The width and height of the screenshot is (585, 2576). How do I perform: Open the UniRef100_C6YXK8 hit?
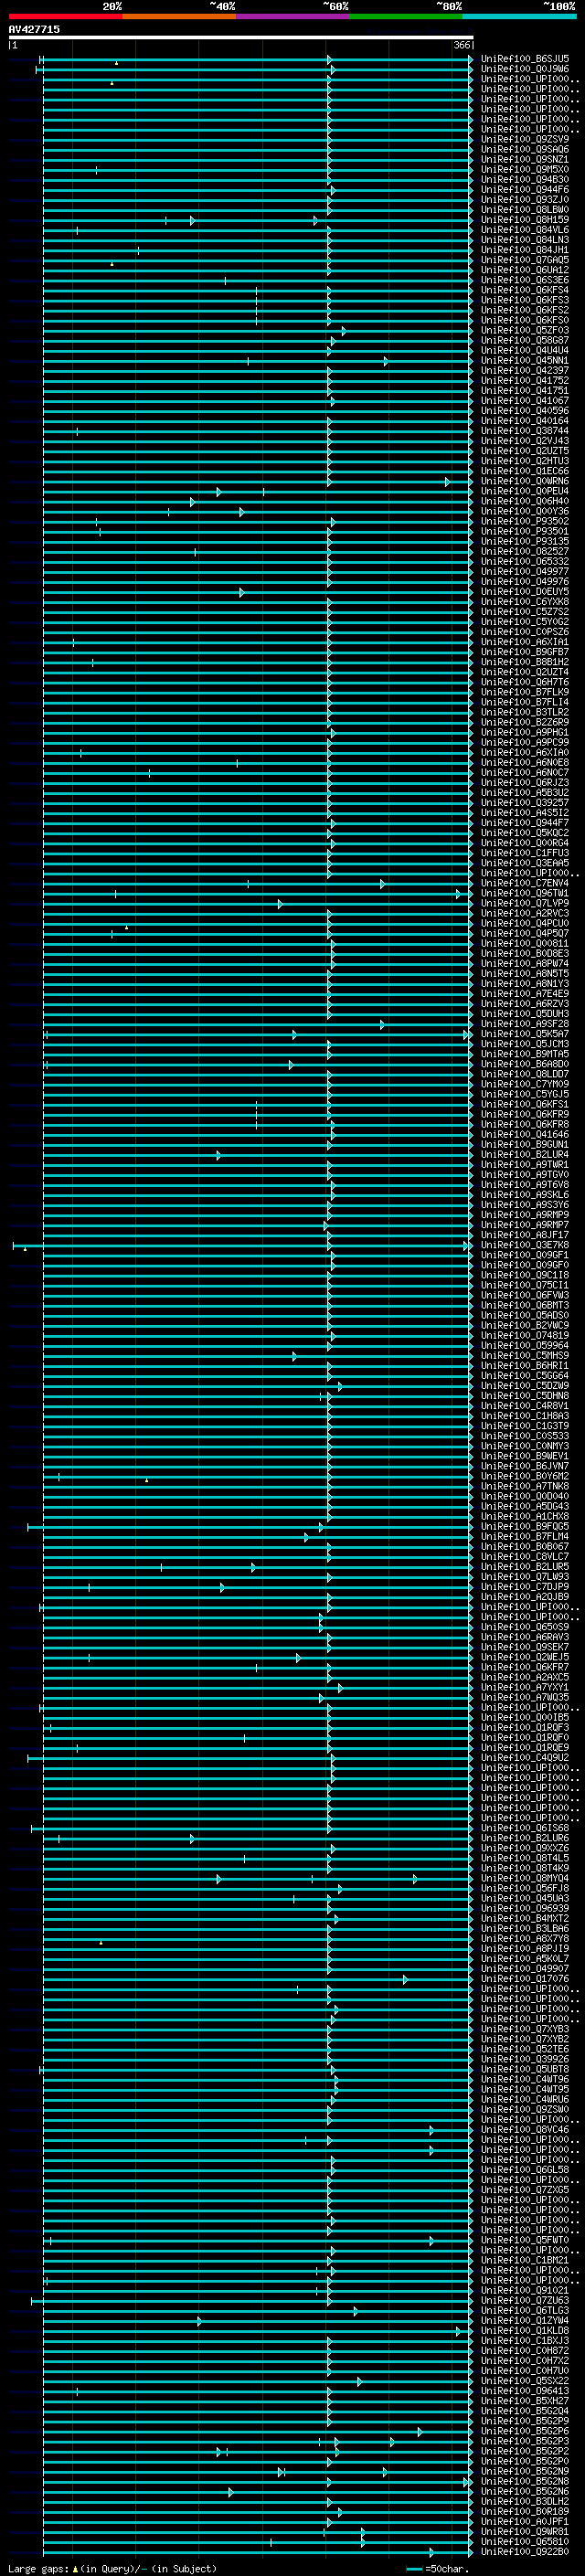click(x=525, y=602)
